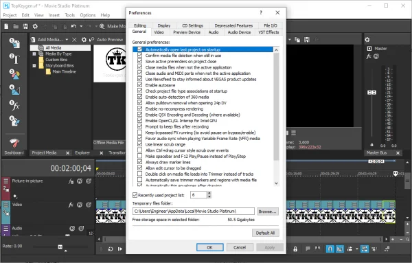This screenshot has height=263, width=412.
Task: Select All Media in the media tree
Action: 53,48
